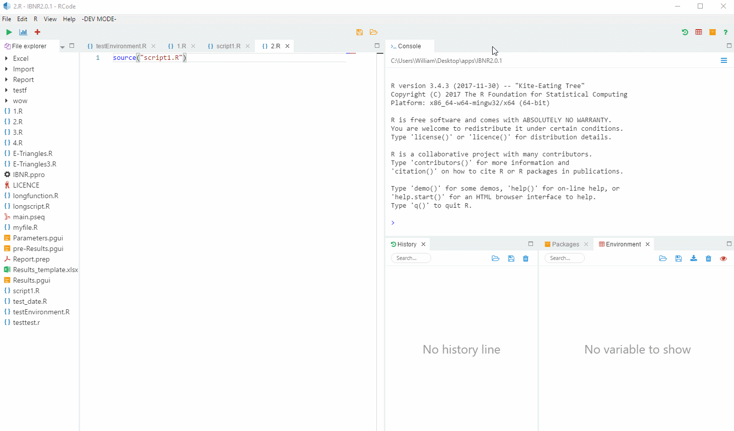Delete history using trash icon in History panel
The image size is (734, 431).
click(x=525, y=258)
